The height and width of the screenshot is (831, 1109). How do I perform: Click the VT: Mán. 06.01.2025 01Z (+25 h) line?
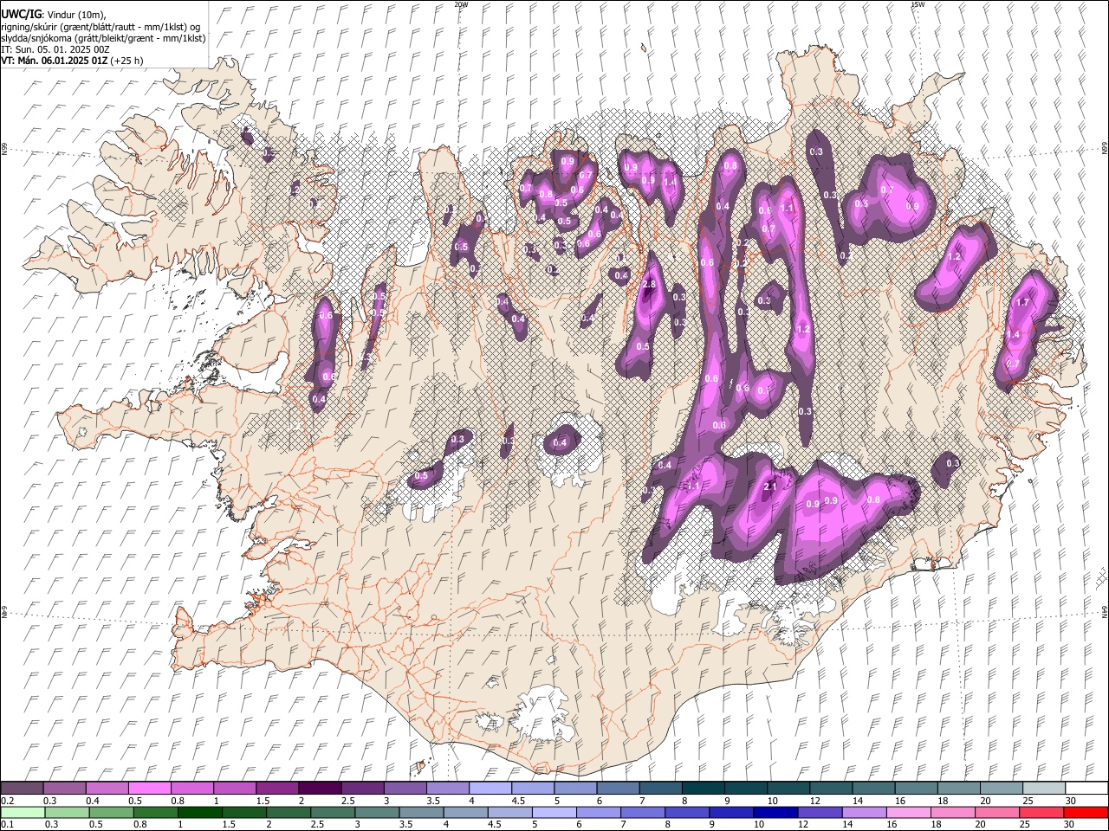pos(73,61)
